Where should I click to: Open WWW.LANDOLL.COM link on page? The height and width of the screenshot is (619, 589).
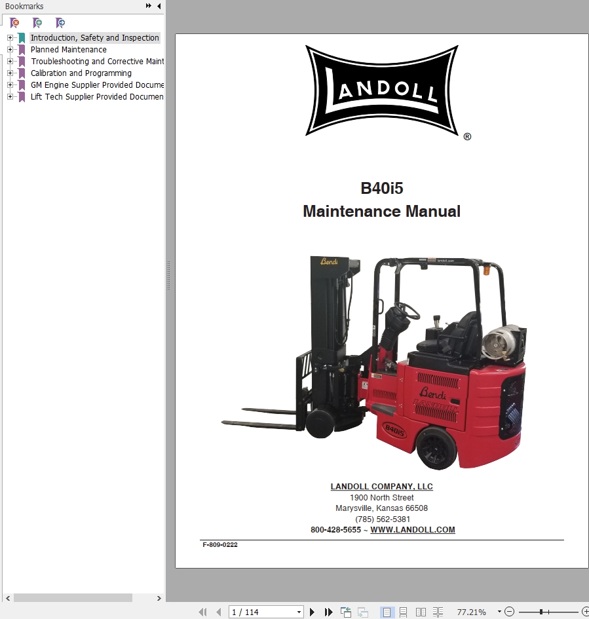click(x=413, y=530)
